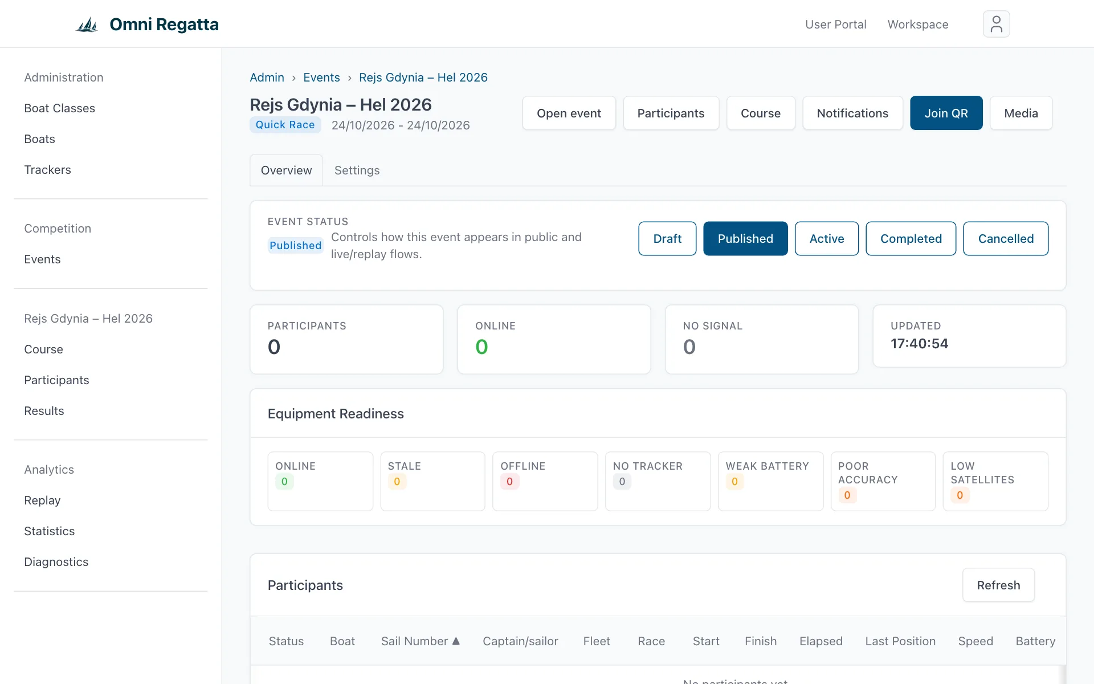Click the OFFLINE readiness tile
Image resolution: width=1094 pixels, height=684 pixels.
[545, 481]
